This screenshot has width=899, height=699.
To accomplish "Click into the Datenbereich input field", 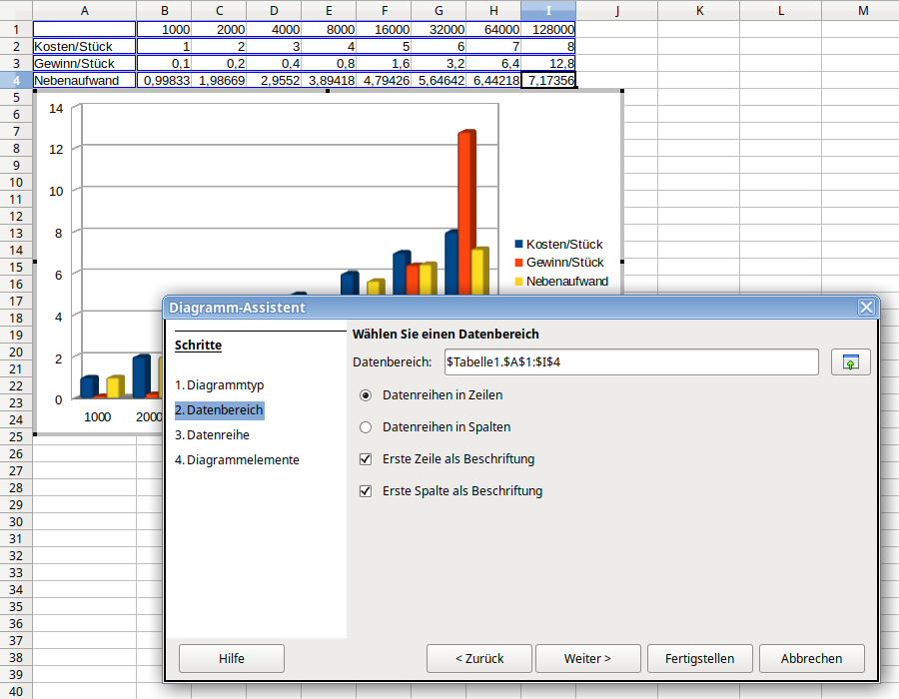I will point(629,361).
